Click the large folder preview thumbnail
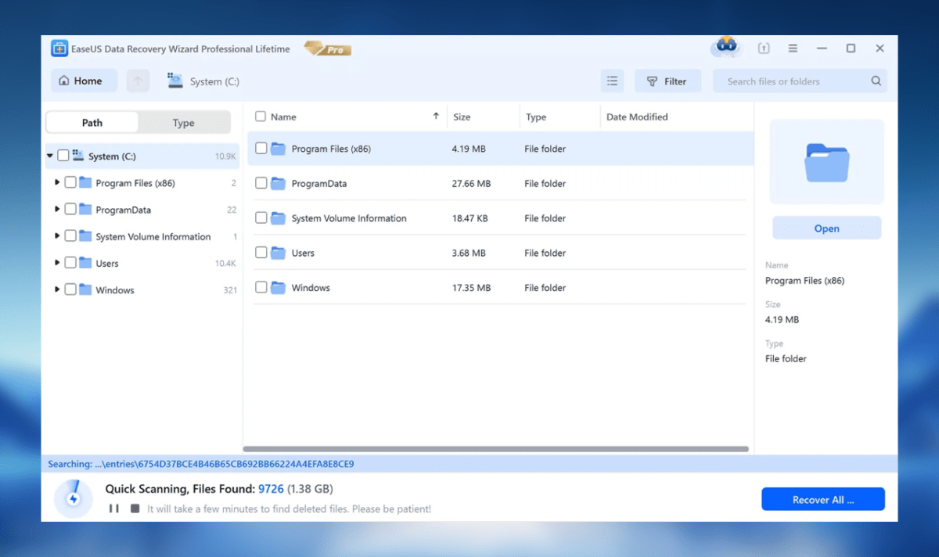Image resolution: width=939 pixels, height=557 pixels. click(x=826, y=162)
